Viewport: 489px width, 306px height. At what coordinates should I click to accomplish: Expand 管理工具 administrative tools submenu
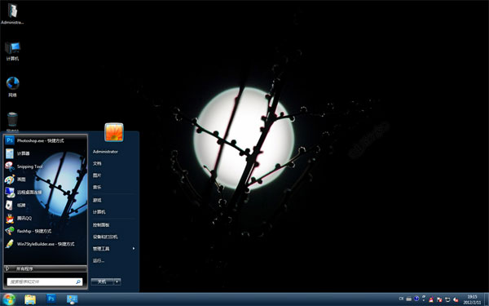[113, 249]
